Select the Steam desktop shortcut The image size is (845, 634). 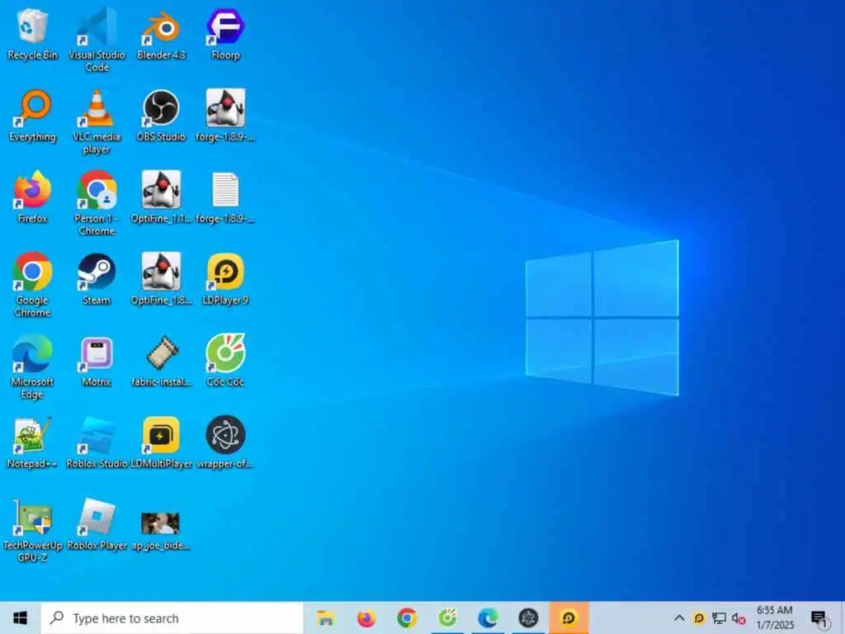pyautogui.click(x=97, y=279)
